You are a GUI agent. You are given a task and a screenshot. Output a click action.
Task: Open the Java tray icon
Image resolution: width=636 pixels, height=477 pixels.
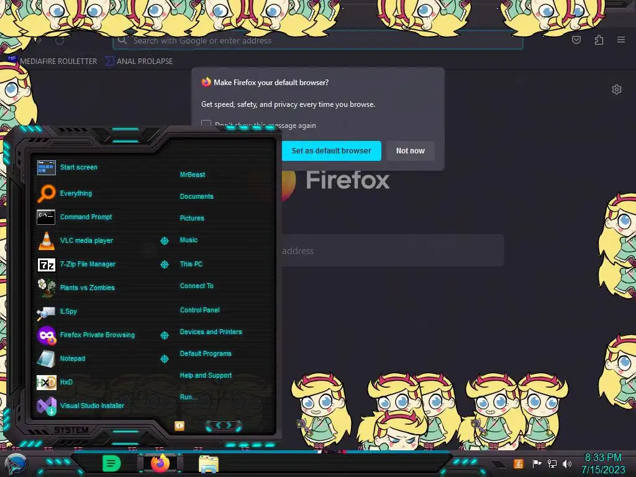pyautogui.click(x=519, y=463)
